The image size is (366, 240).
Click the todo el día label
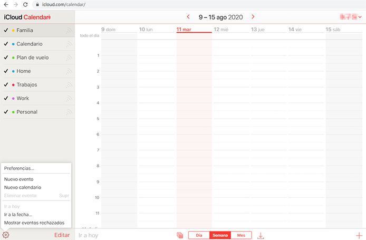(x=90, y=35)
